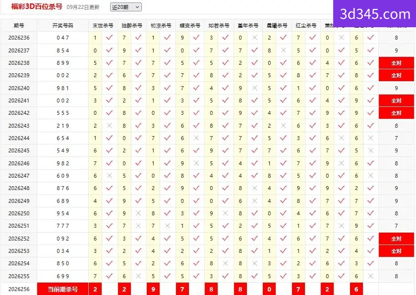Click the gray X in 2026237 晨曦杀号
The image size is (416, 295).
(283, 50)
